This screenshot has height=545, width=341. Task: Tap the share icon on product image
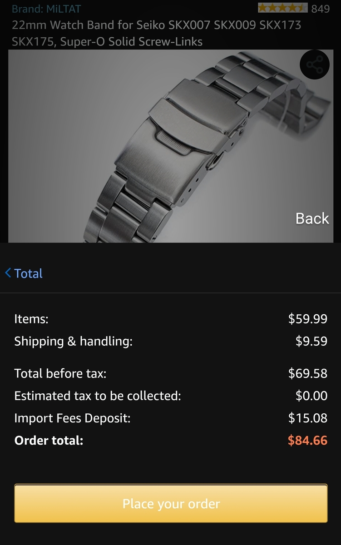coord(314,65)
